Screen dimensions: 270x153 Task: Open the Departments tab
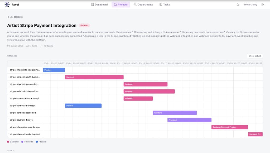pyautogui.click(x=143, y=5)
